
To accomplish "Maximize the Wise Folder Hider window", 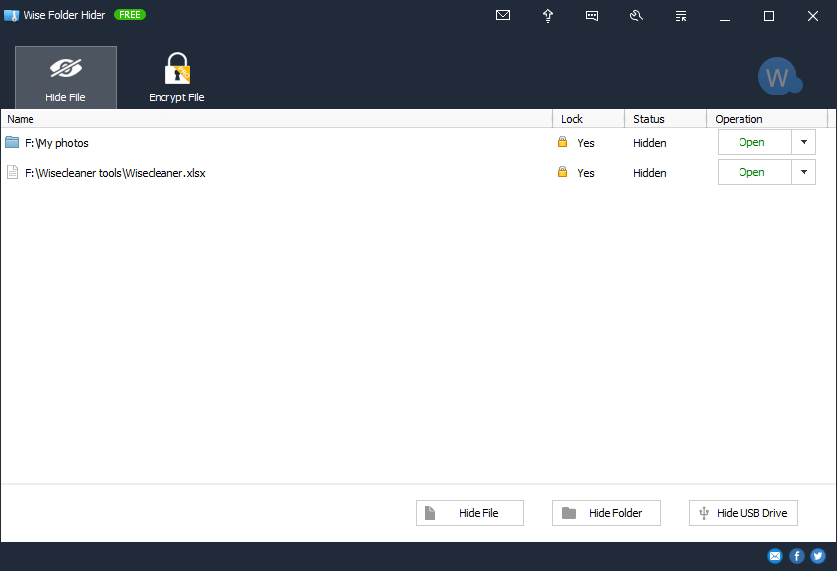I will pos(769,16).
